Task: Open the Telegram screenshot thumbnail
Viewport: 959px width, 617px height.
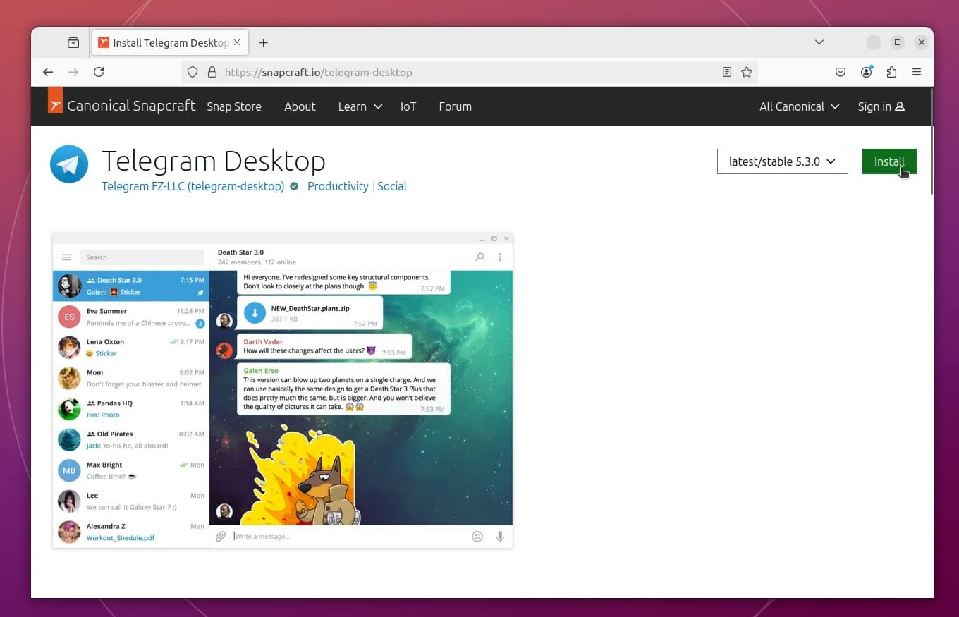Action: click(283, 390)
